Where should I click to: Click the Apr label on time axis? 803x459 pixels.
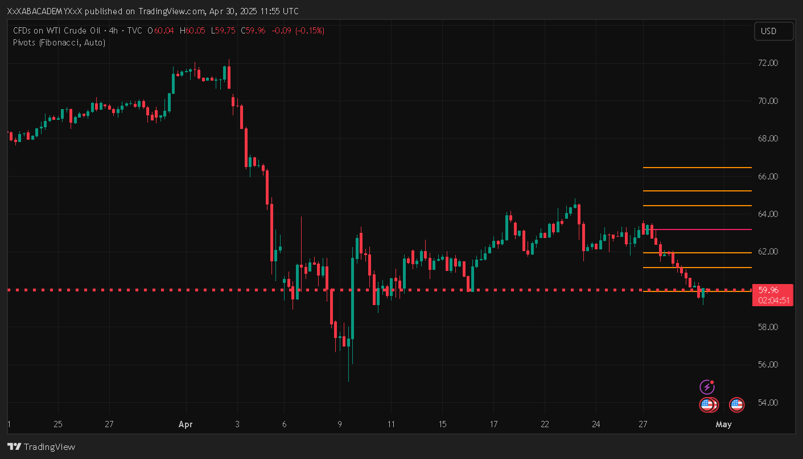tap(186, 424)
